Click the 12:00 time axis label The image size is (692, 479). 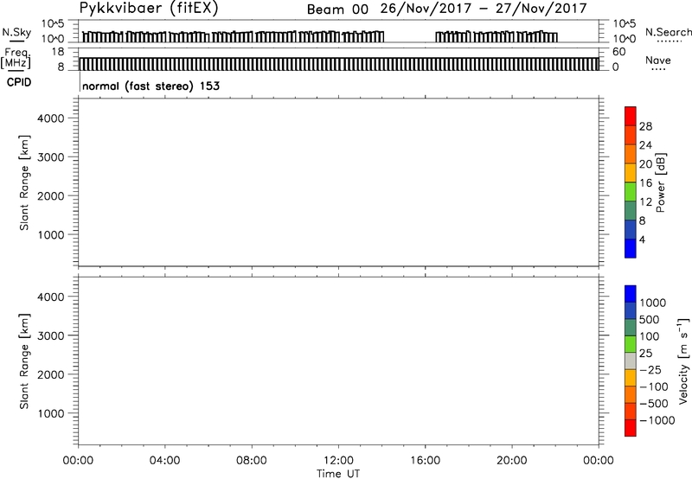coord(338,461)
